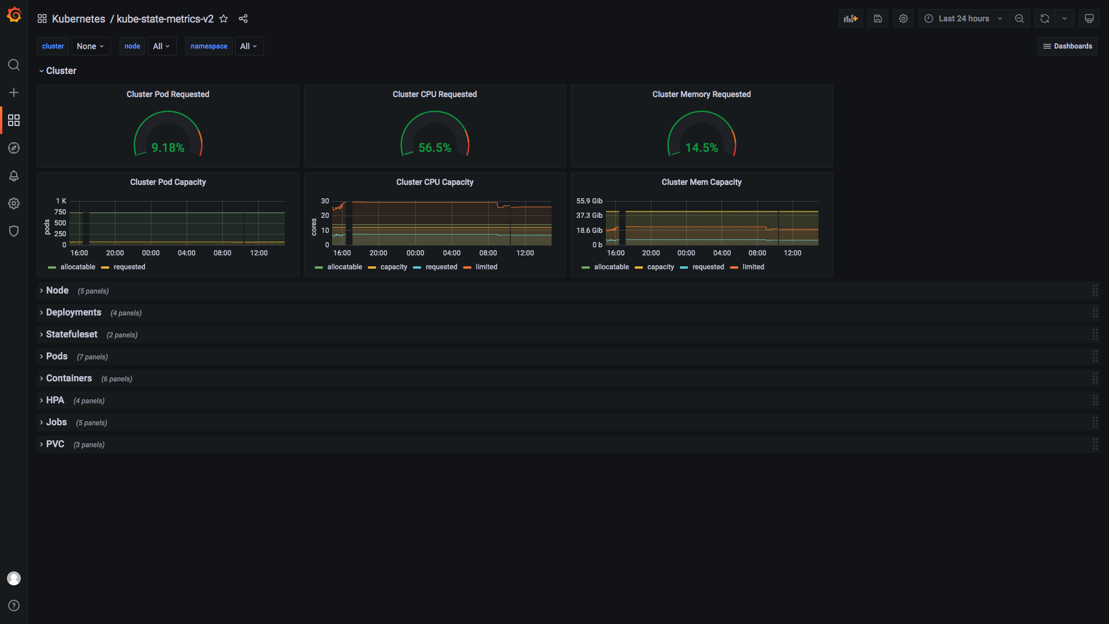Image resolution: width=1109 pixels, height=624 pixels.
Task: Click the 9.18% Pod Requested gauge
Action: coord(168,134)
